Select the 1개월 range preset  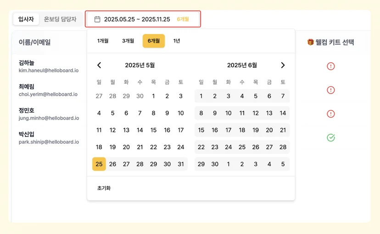click(x=103, y=41)
